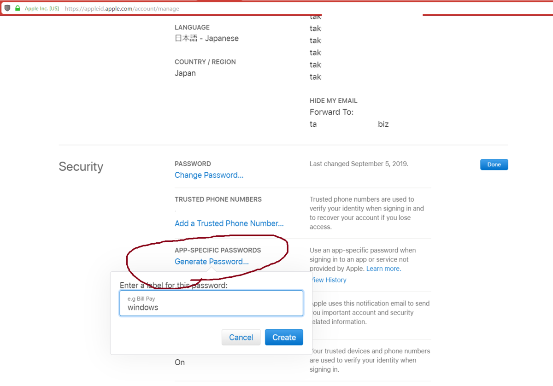Image resolution: width=553 pixels, height=386 pixels.
Task: Click the Apple Inc. [US] certificate label
Action: click(x=41, y=8)
